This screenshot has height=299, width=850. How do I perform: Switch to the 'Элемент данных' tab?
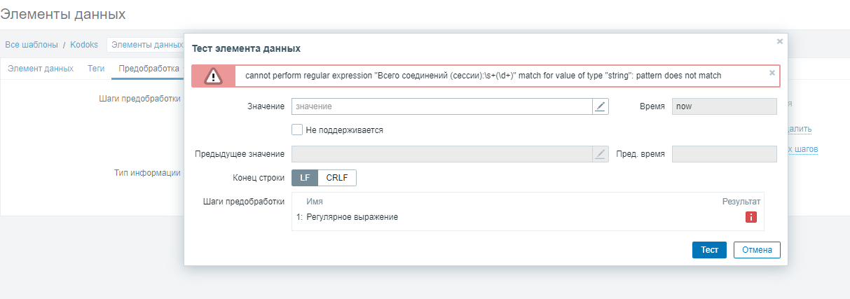point(41,69)
